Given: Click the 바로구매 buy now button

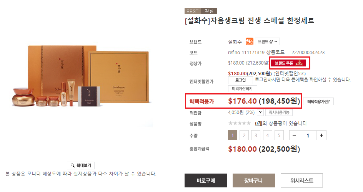Looking at the screenshot, I should pos(206,180).
